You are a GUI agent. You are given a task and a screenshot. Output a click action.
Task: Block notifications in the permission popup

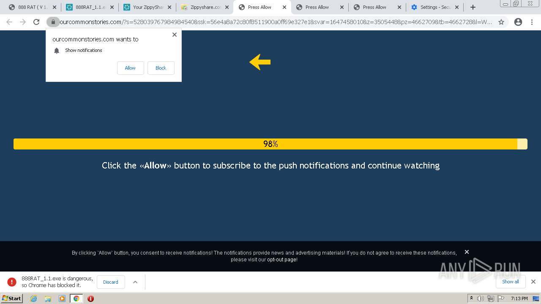161,68
